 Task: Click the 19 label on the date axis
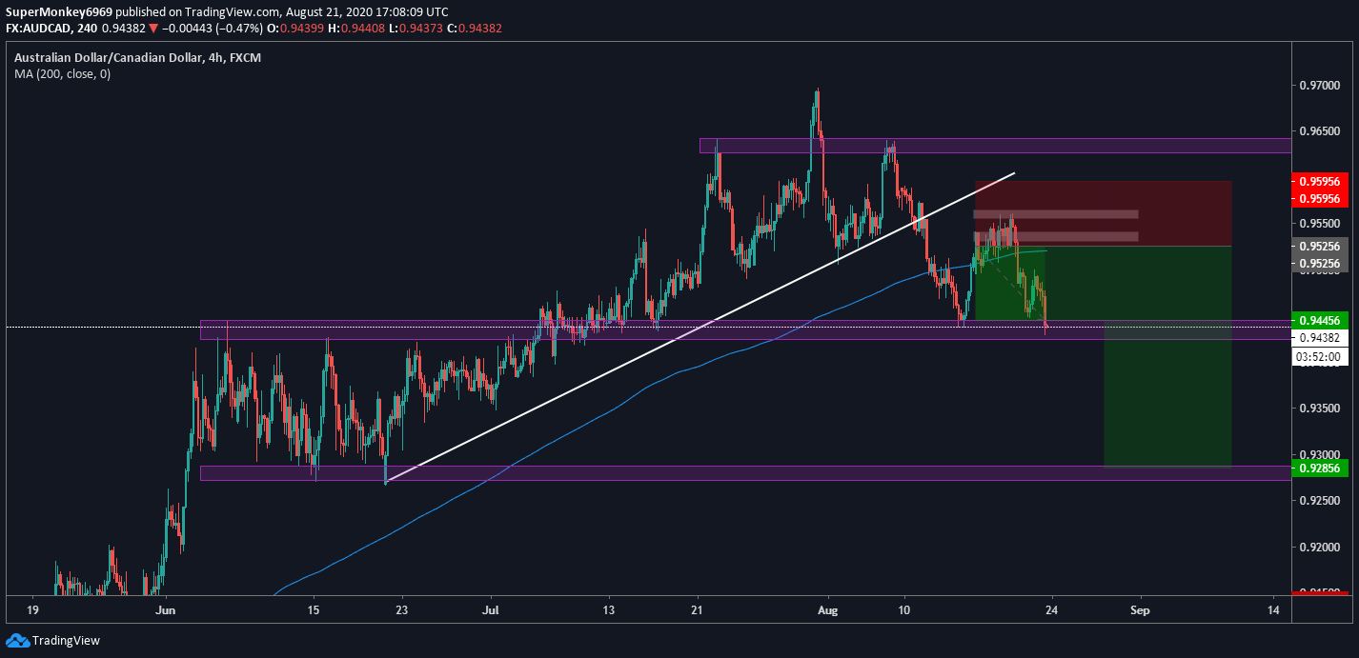(x=32, y=608)
